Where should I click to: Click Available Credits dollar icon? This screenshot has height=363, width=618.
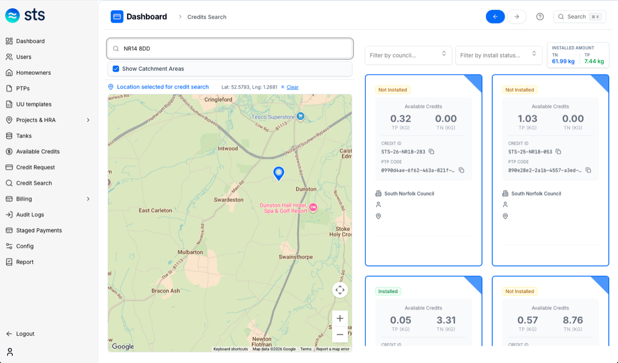point(9,152)
